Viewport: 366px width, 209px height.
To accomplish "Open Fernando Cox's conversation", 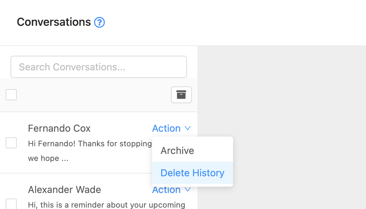I will coord(59,128).
